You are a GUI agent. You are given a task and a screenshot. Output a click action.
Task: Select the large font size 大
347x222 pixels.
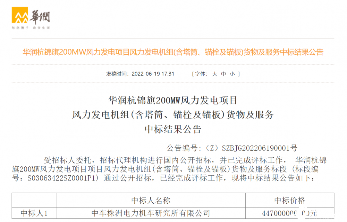coord(214,74)
